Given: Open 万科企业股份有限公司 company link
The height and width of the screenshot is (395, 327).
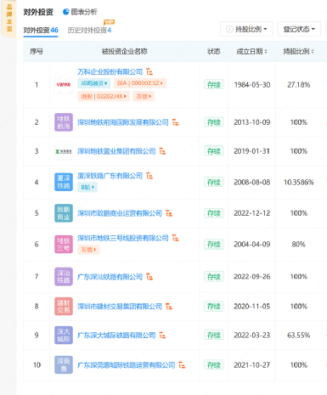Looking at the screenshot, I should [x=110, y=71].
